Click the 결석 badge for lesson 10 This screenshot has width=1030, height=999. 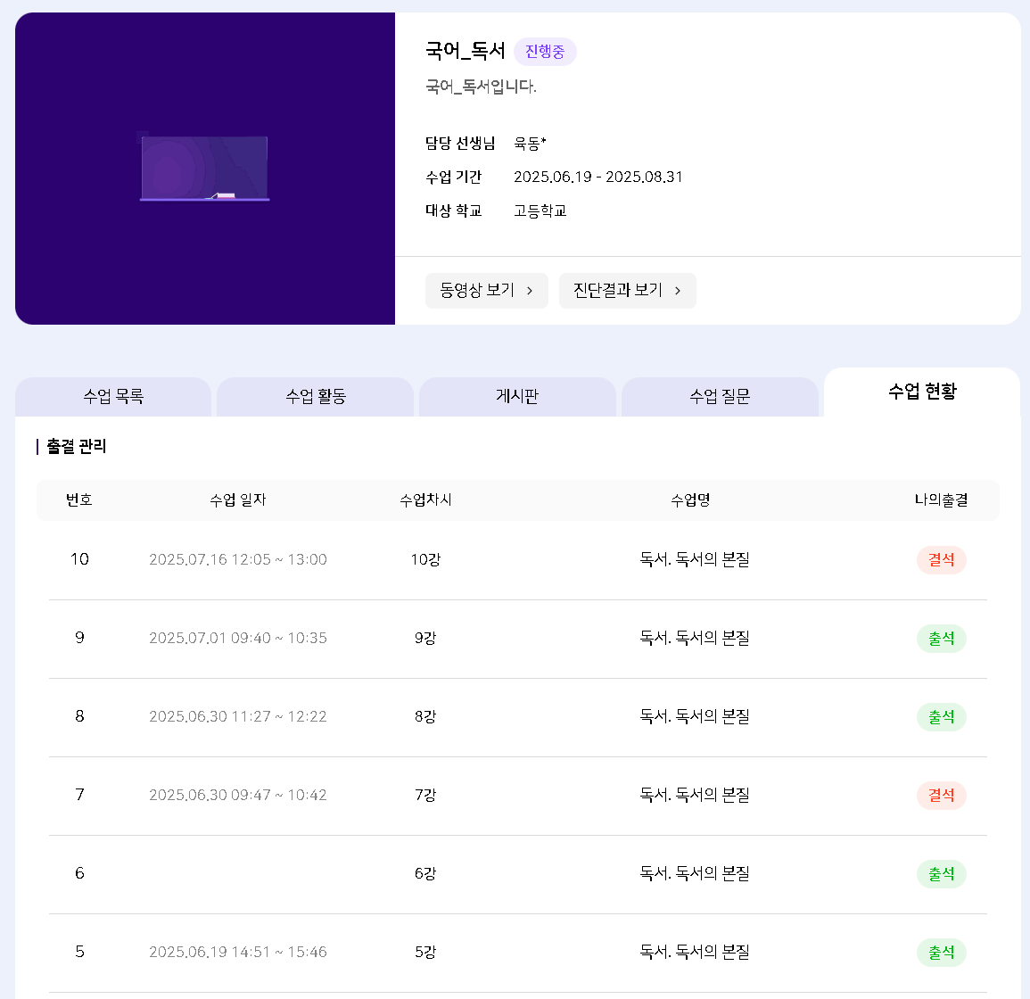pyautogui.click(x=941, y=560)
